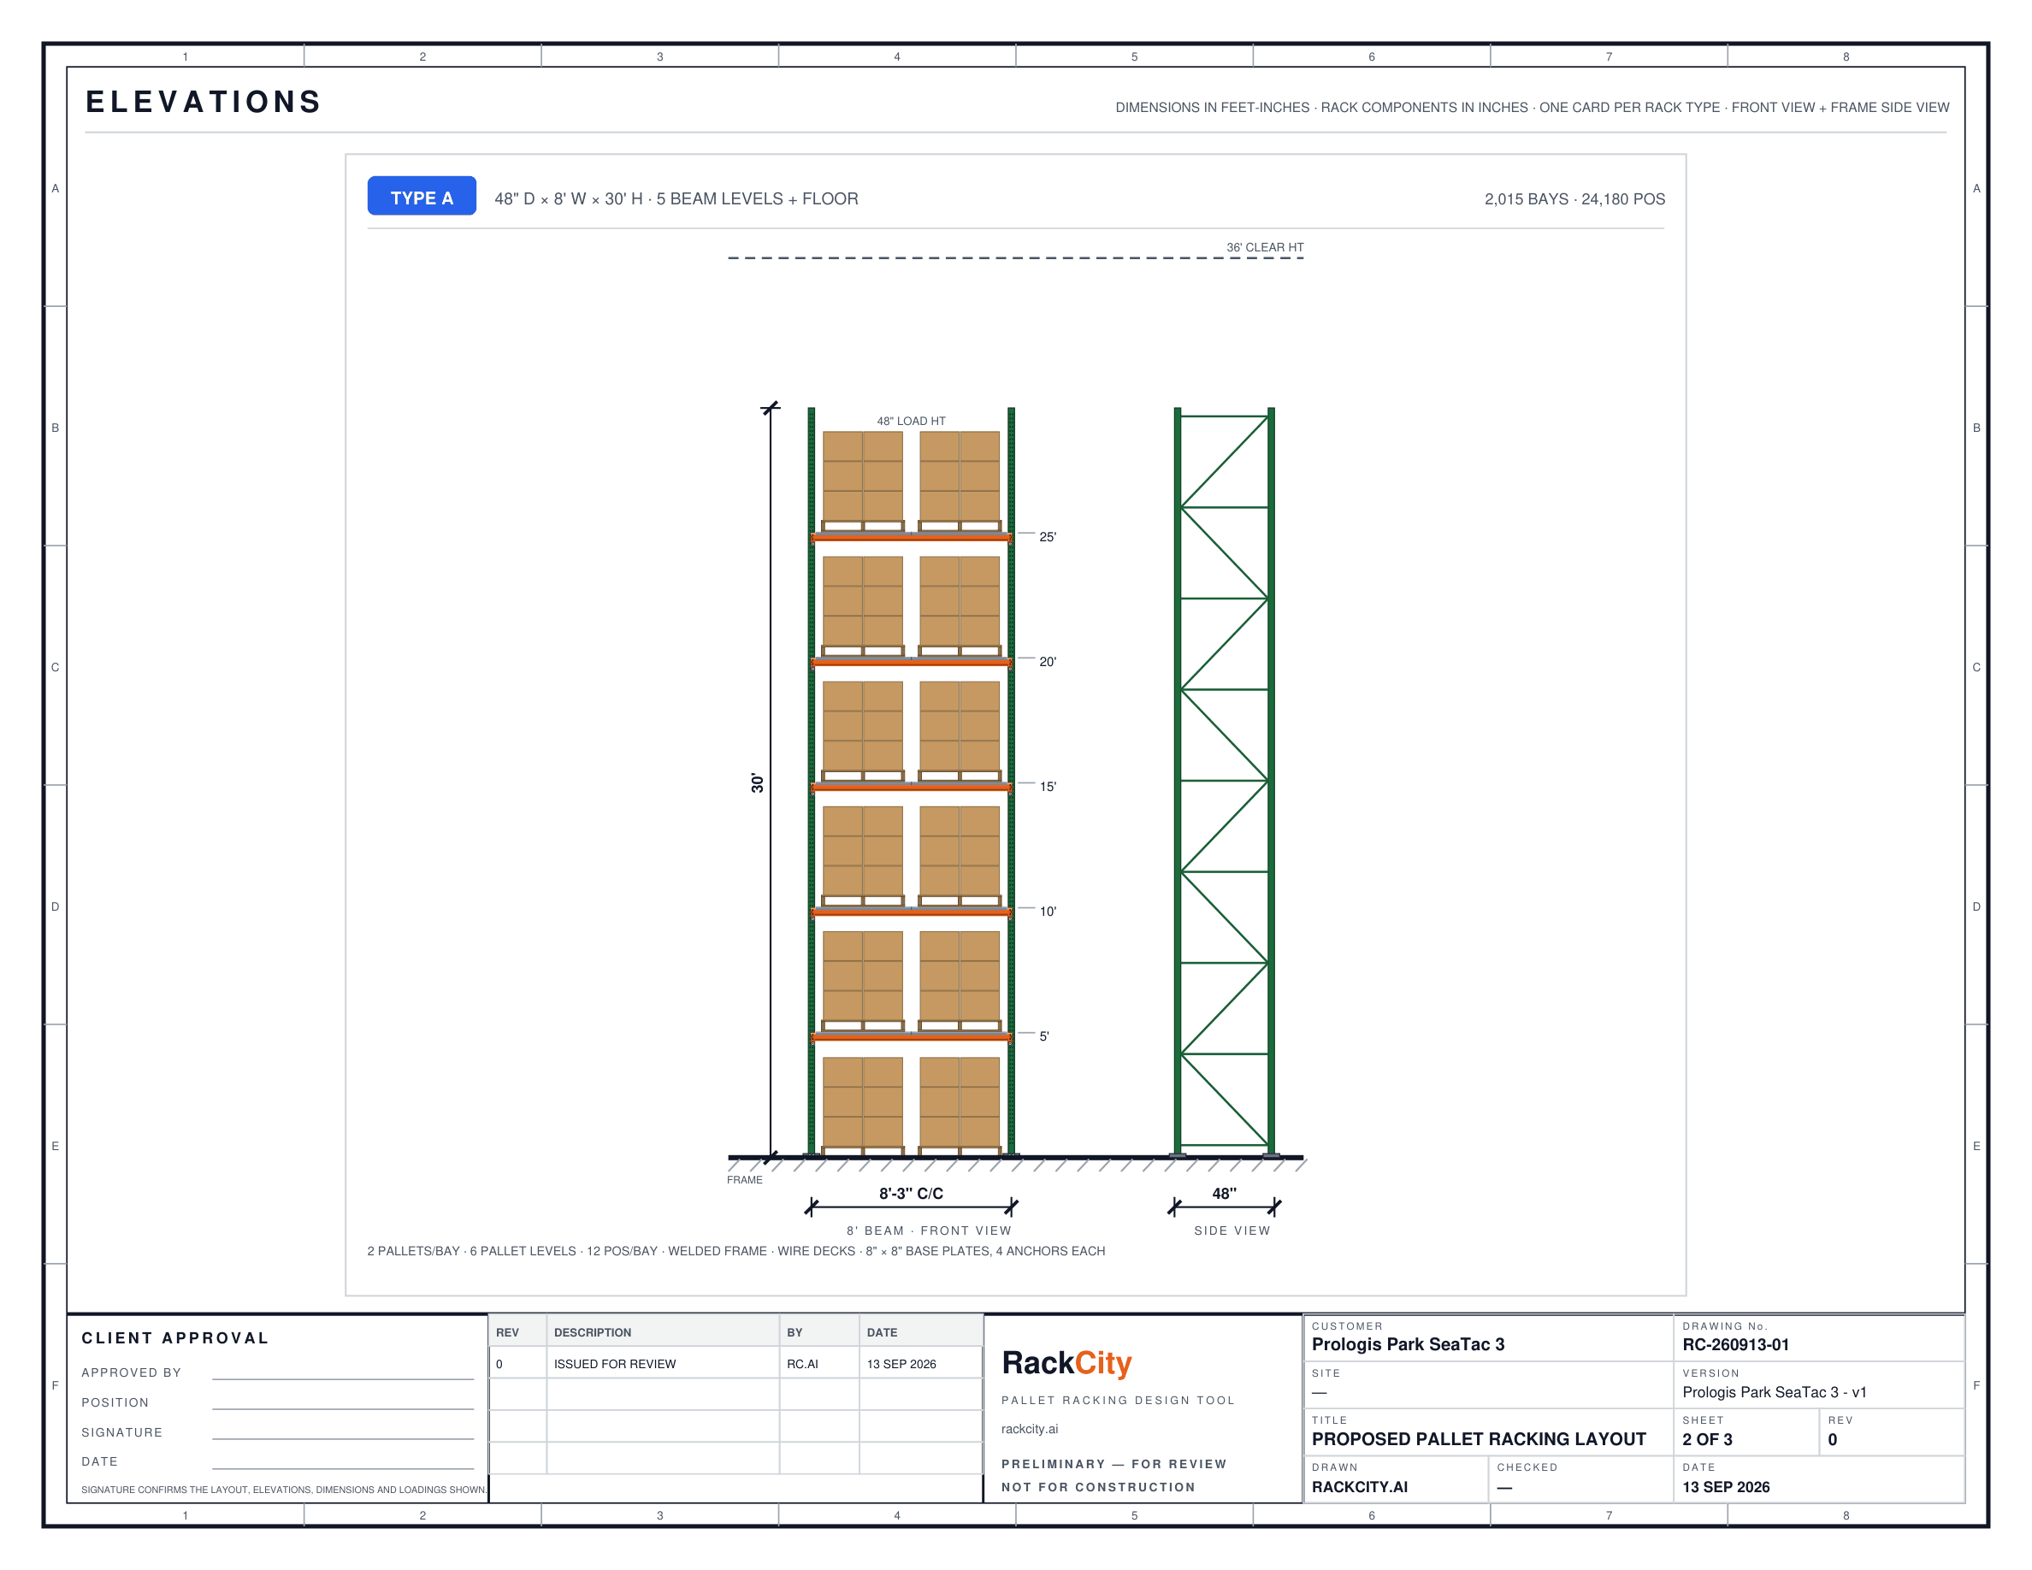Click the 8'-3" C/C dimension
This screenshot has width=2032, height=1570.
click(x=911, y=1193)
